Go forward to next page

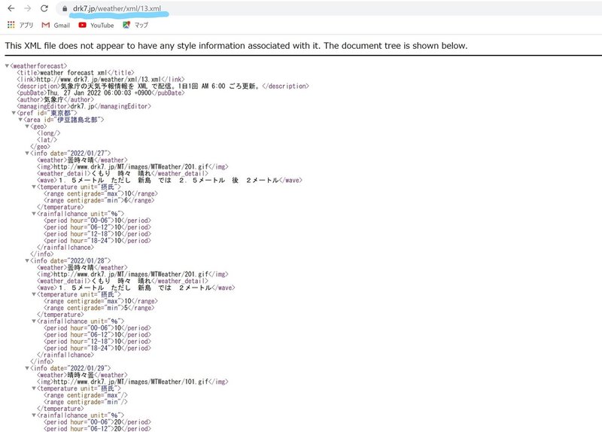coord(28,8)
